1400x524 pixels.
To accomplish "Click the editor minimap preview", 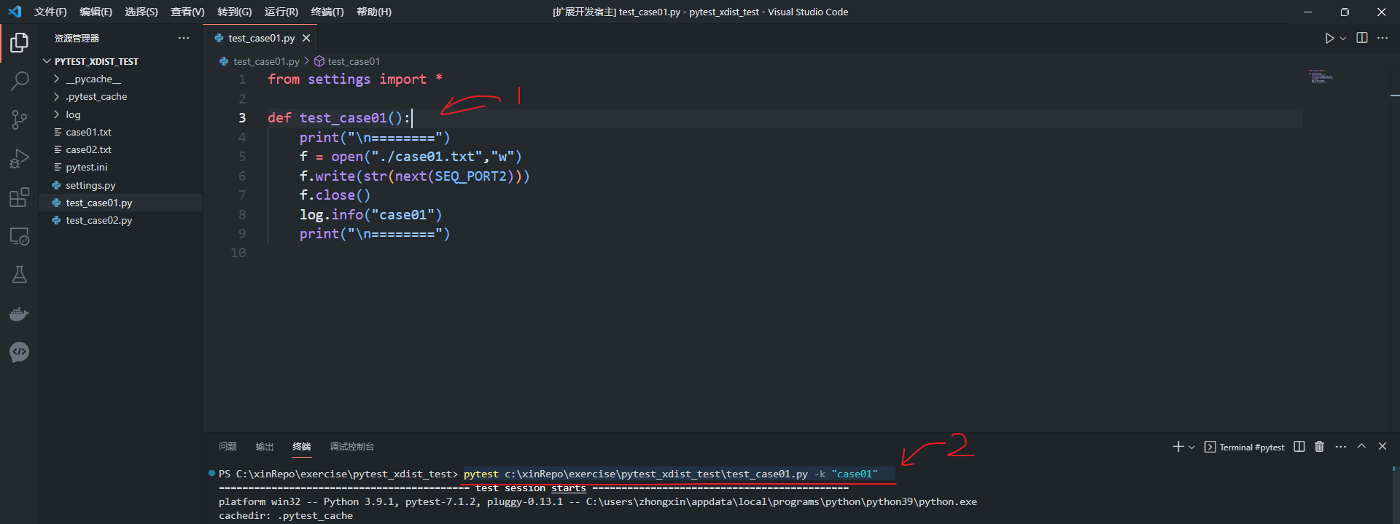I will [1321, 77].
